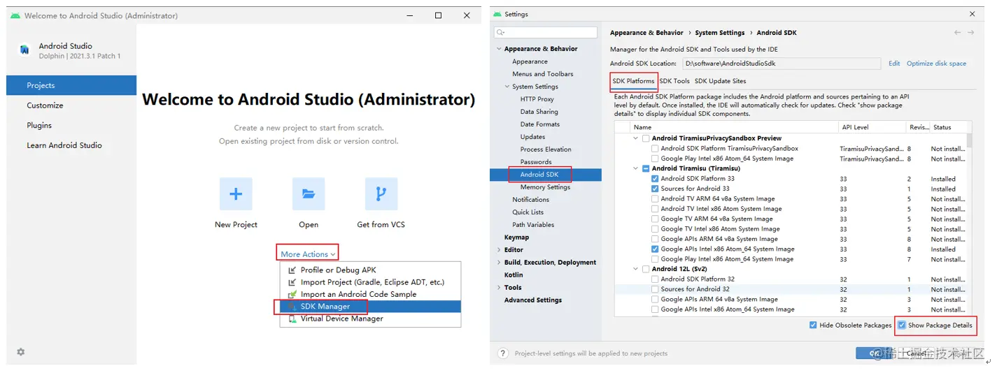Collapse the Android 12L (Sv2) group
The height and width of the screenshot is (373, 997).
pos(636,269)
